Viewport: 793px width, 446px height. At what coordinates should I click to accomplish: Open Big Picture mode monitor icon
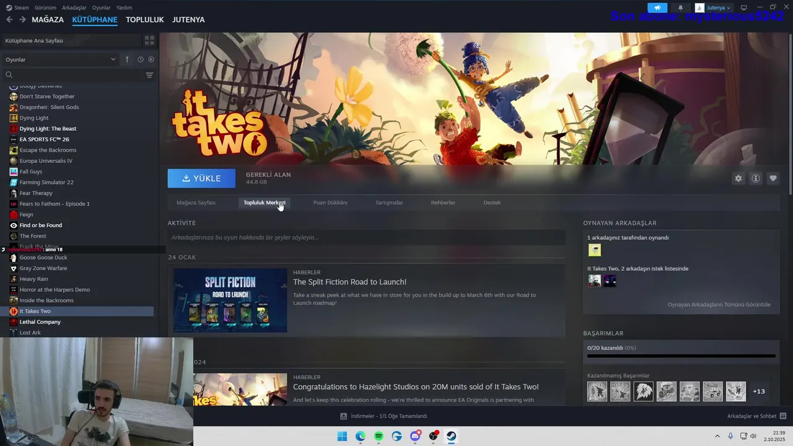click(x=744, y=7)
